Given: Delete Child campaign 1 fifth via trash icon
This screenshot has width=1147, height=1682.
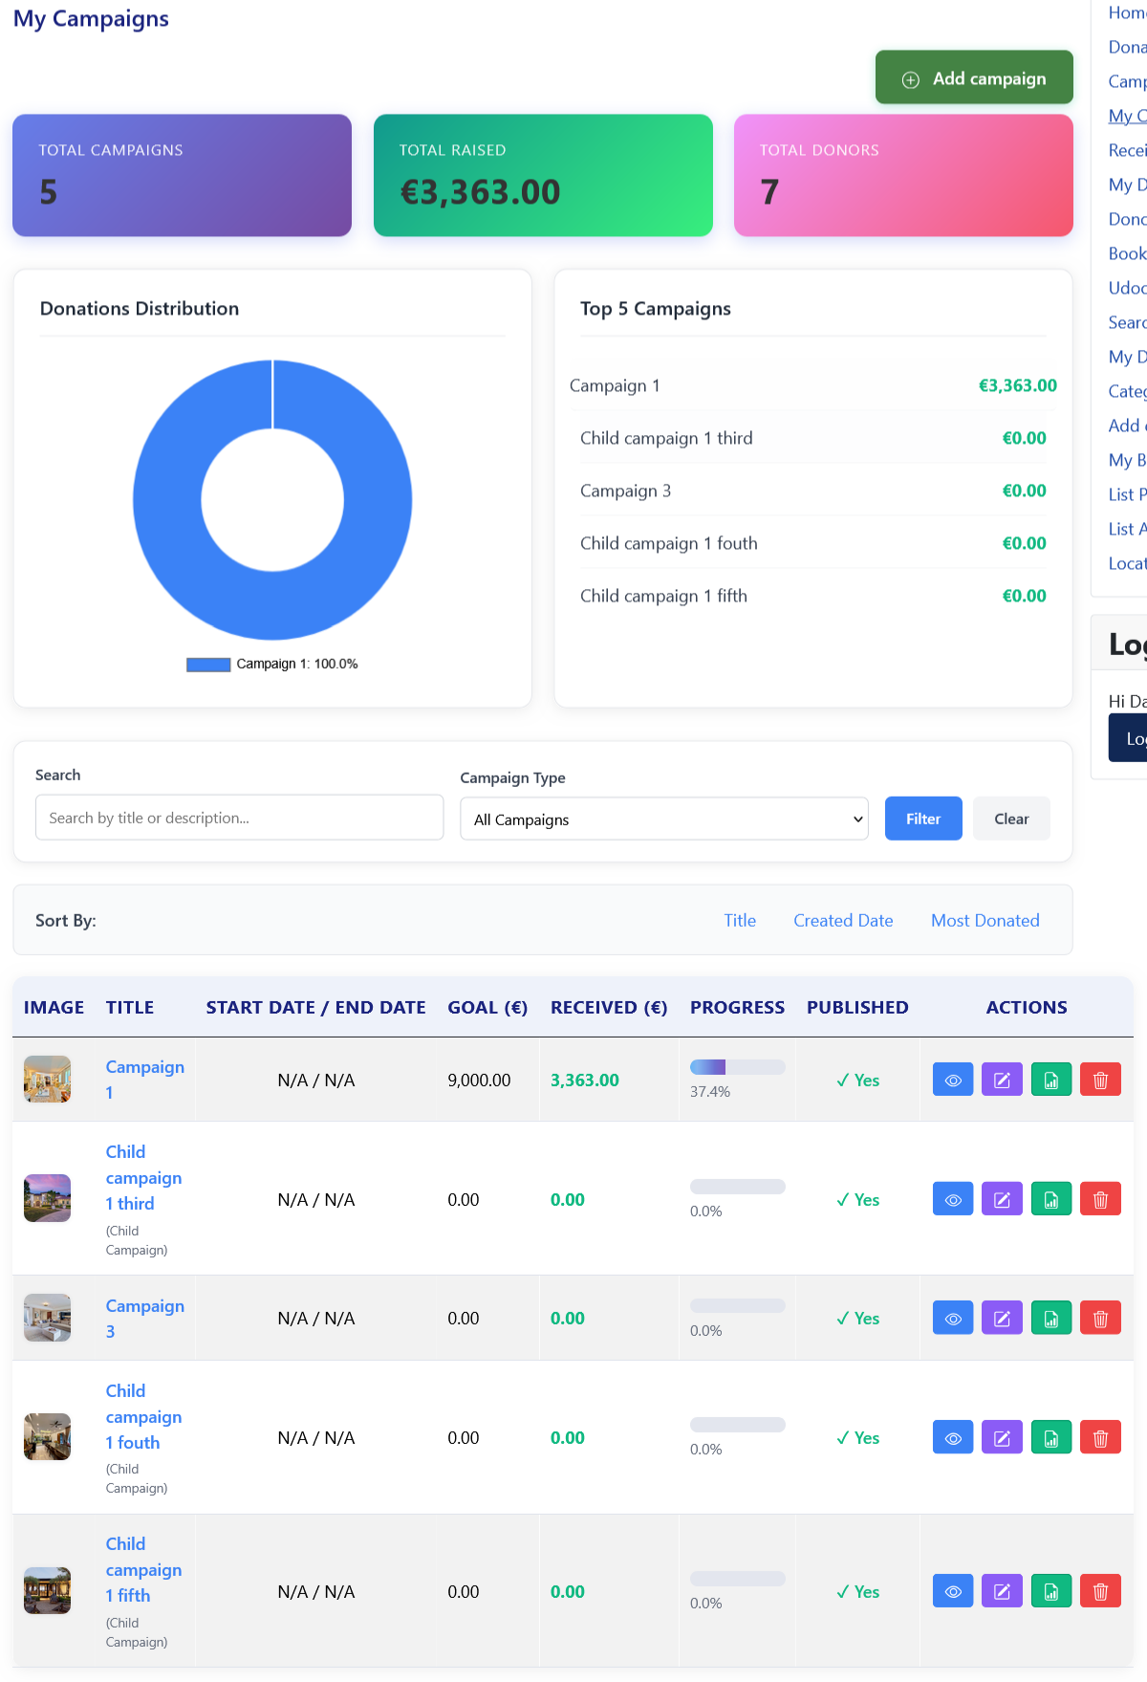Looking at the screenshot, I should [x=1100, y=1591].
